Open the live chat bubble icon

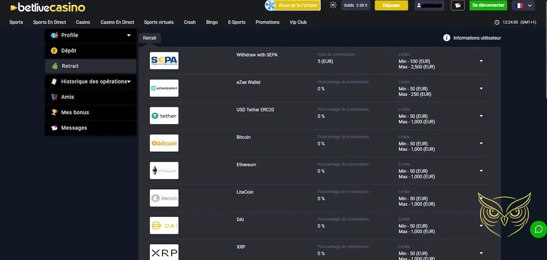point(538,229)
